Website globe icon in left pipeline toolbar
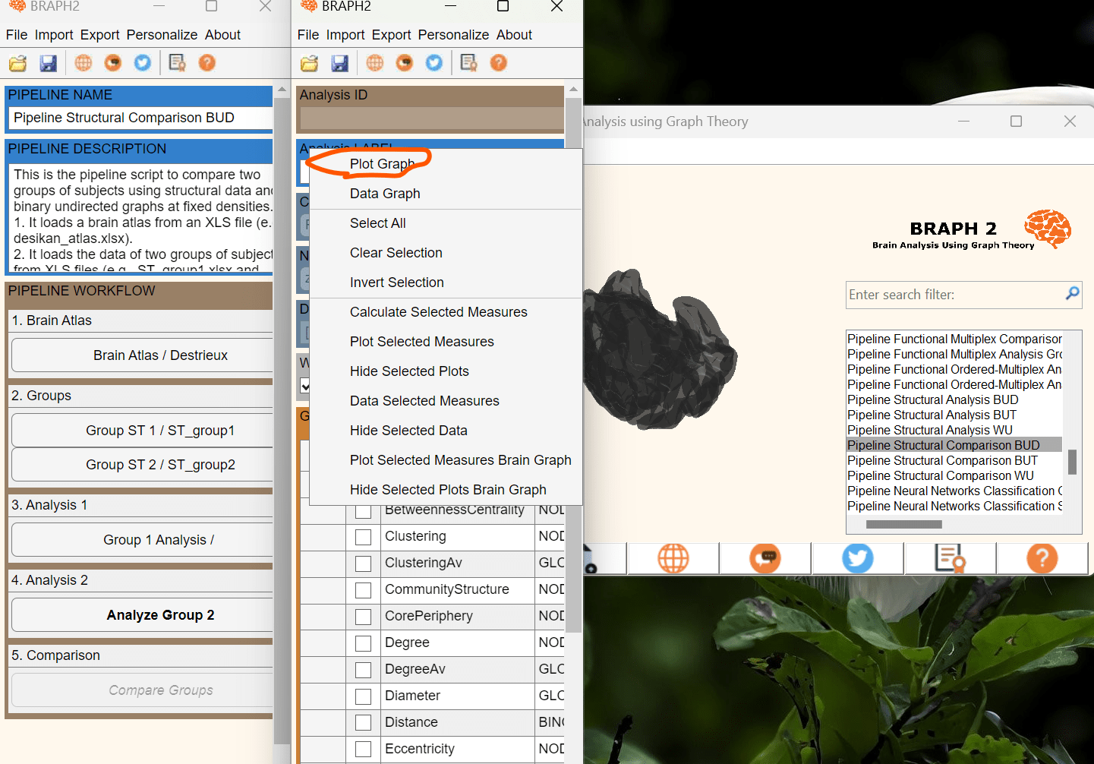This screenshot has height=764, width=1094. coord(84,63)
